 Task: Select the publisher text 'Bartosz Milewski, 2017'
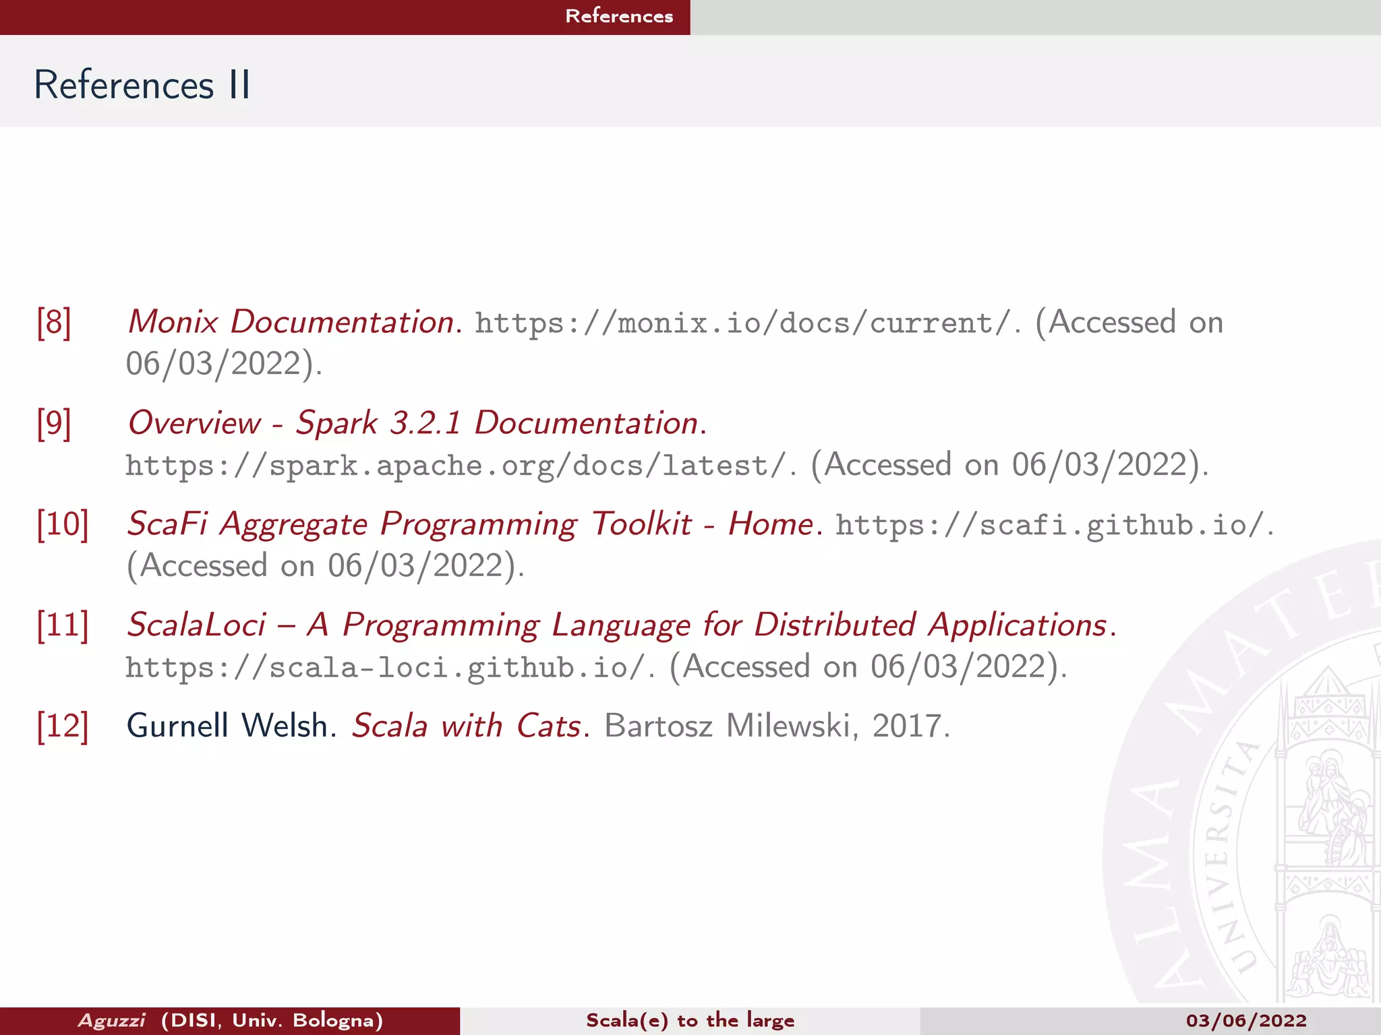coord(772,726)
